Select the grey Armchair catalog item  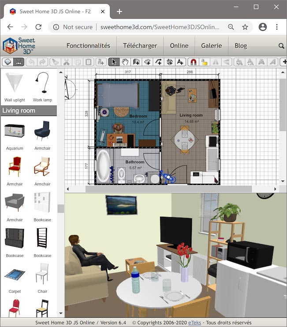click(x=15, y=207)
